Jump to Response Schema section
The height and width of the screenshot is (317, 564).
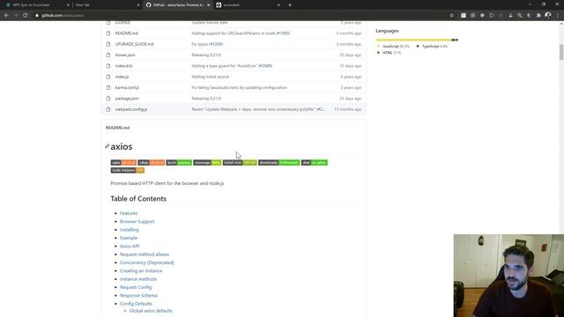tap(138, 296)
